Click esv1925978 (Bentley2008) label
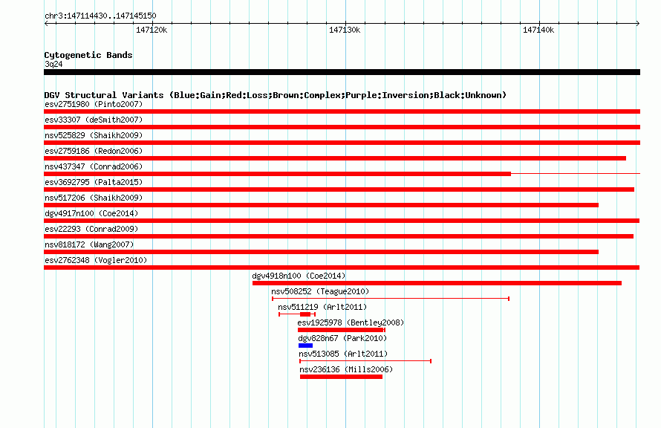The image size is (661, 428). tap(351, 322)
